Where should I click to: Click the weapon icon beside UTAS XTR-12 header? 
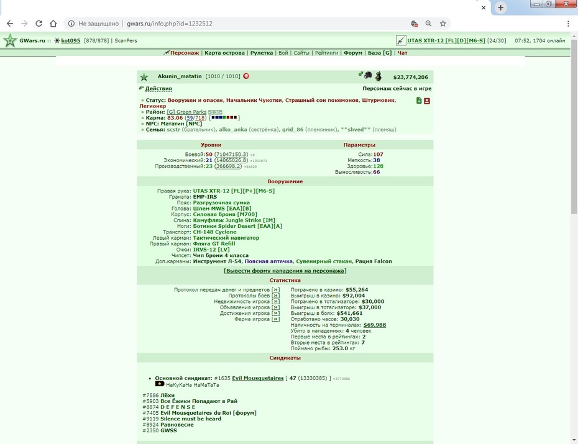point(401,40)
